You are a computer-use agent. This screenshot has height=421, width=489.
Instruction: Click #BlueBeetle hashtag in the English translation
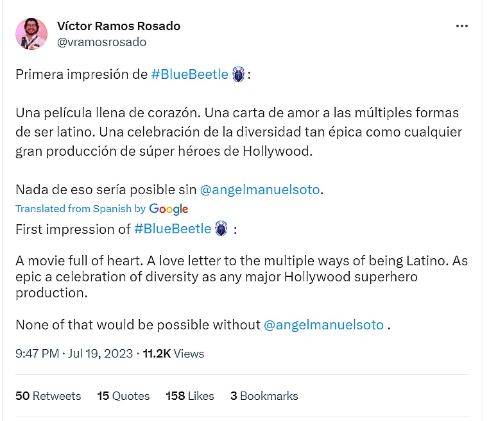[173, 229]
